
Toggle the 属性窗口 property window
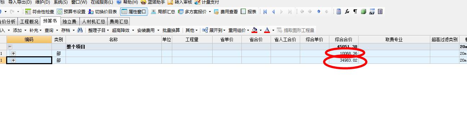pyautogui.click(x=134, y=11)
